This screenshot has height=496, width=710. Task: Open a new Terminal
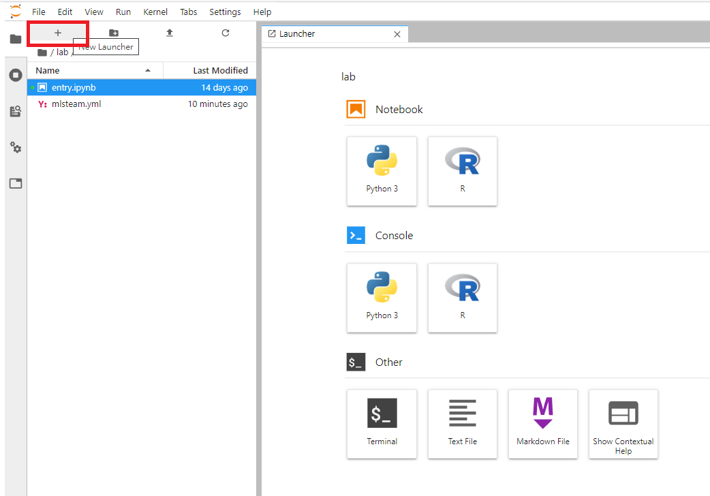(382, 424)
